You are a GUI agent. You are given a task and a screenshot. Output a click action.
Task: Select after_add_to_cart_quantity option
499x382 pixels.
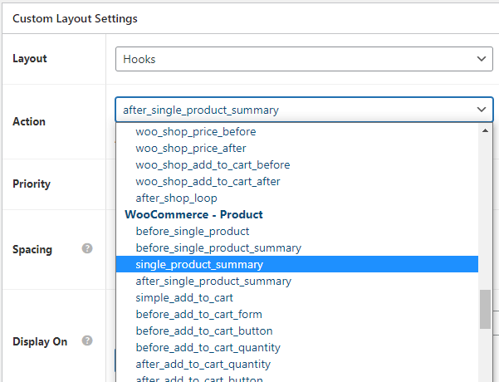click(203, 365)
